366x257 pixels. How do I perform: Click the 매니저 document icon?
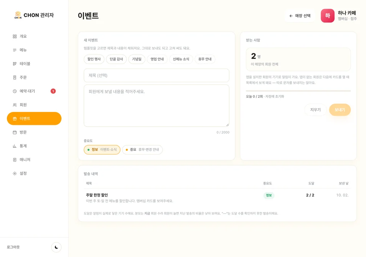point(15,160)
